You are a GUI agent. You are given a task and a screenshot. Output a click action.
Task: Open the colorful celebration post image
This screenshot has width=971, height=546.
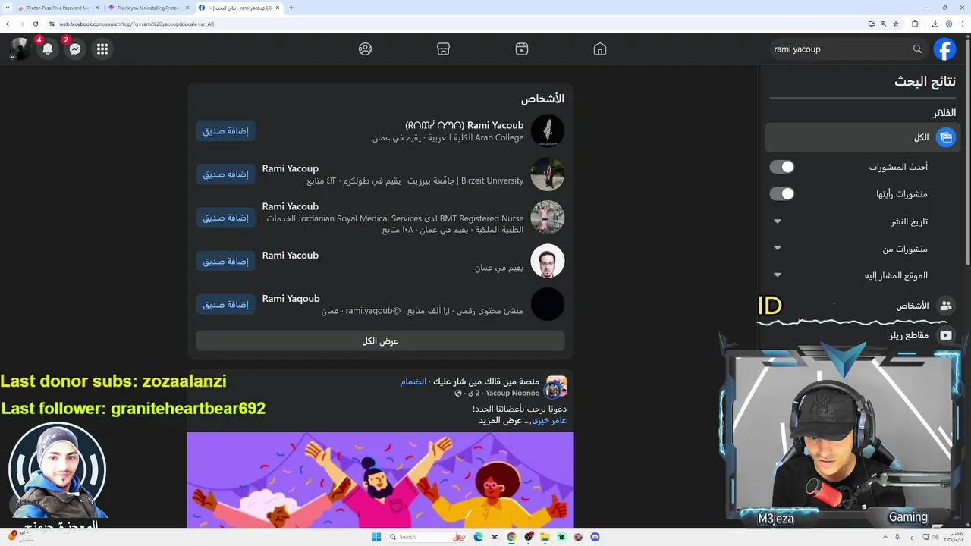tap(380, 479)
